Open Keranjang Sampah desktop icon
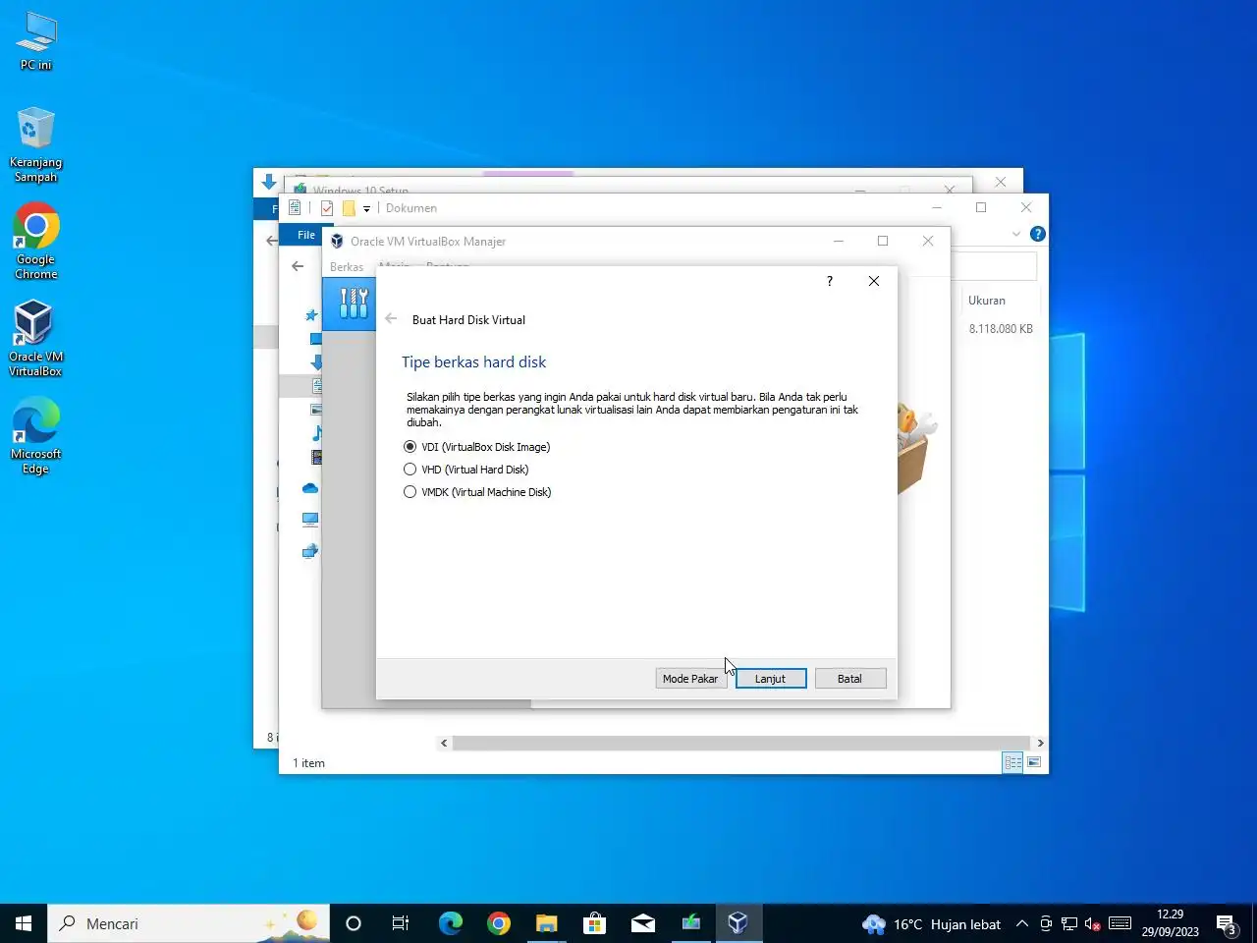The width and height of the screenshot is (1257, 943). point(36,144)
